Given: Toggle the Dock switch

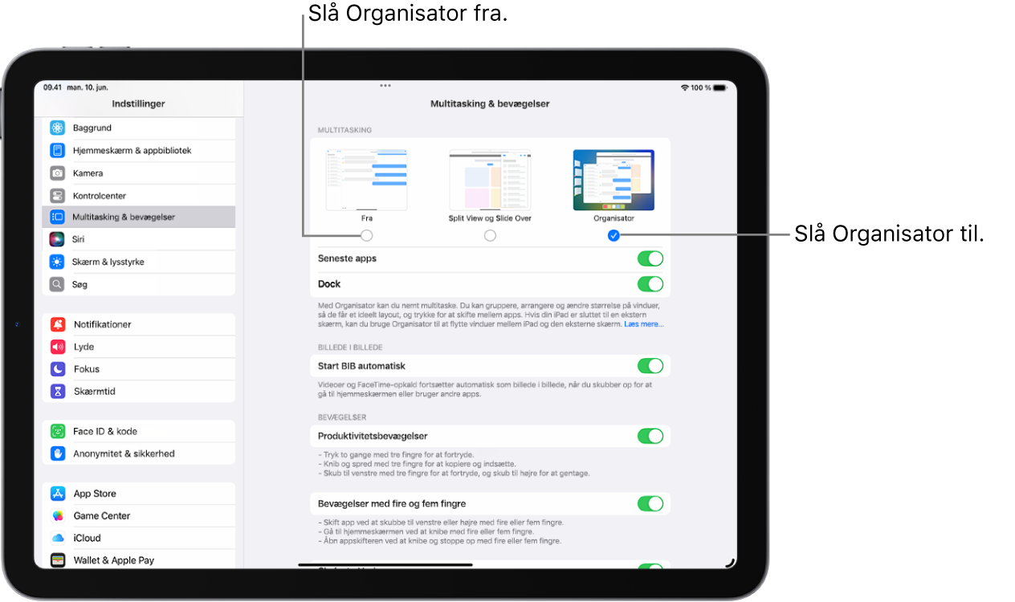Looking at the screenshot, I should coord(650,284).
